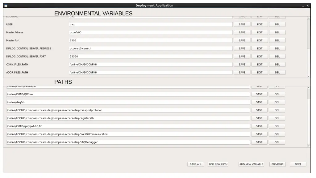Image resolution: width=316 pixels, height=178 pixels.
Task: Delete the registerslib path entry
Action: pyautogui.click(x=277, y=118)
